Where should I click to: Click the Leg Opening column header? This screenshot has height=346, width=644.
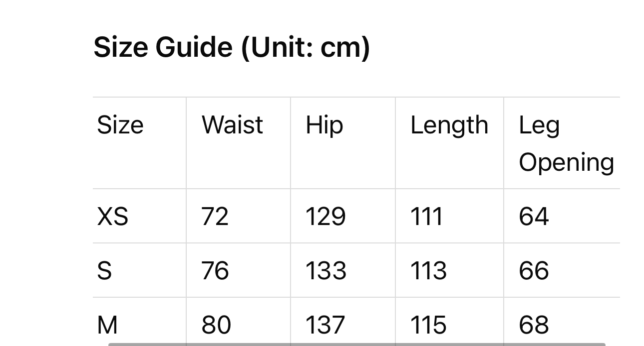566,143
